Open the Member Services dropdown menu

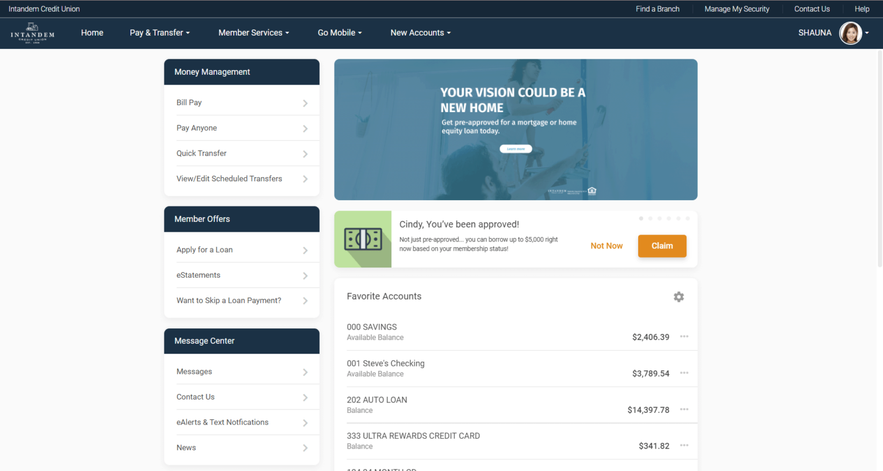click(x=254, y=33)
